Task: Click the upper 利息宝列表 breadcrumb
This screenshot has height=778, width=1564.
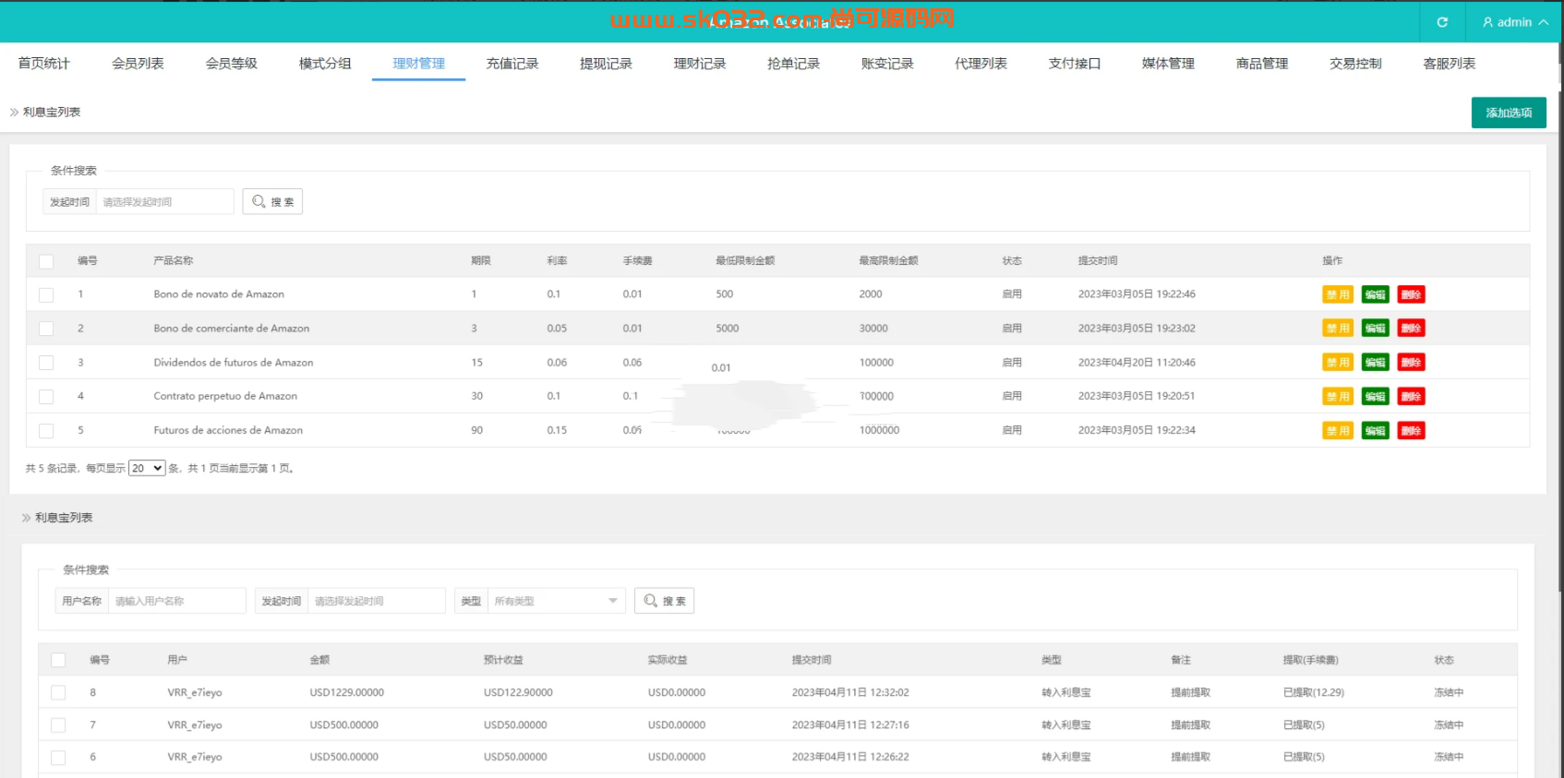Action: pyautogui.click(x=52, y=112)
